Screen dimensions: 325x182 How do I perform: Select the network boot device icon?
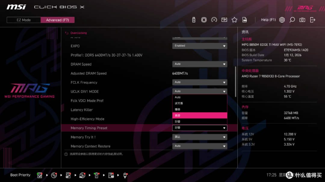[125, 175]
